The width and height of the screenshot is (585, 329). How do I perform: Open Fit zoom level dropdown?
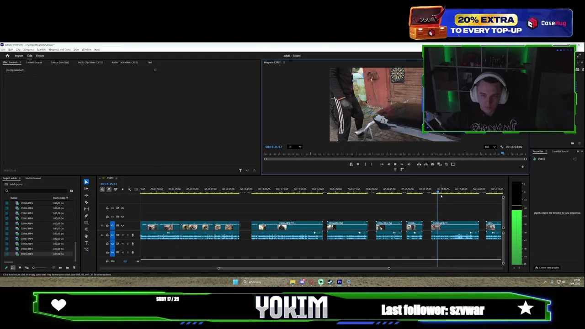(295, 147)
